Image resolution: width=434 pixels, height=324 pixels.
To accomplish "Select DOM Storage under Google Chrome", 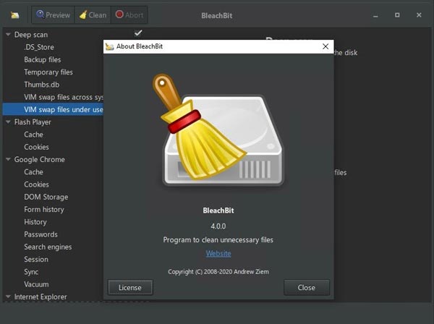I will pos(46,197).
